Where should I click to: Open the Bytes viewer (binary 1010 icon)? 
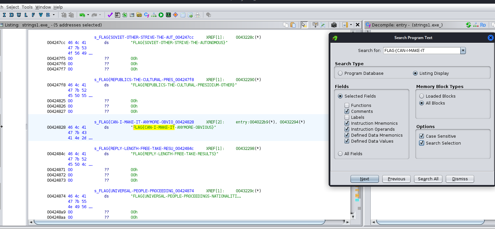coord(117,15)
